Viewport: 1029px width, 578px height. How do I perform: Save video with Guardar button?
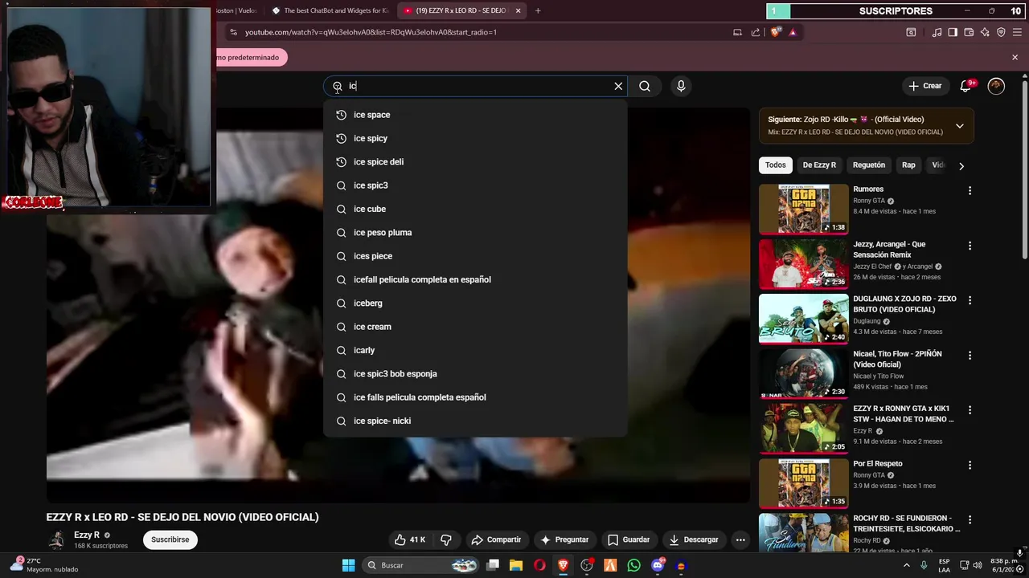pyautogui.click(x=629, y=539)
